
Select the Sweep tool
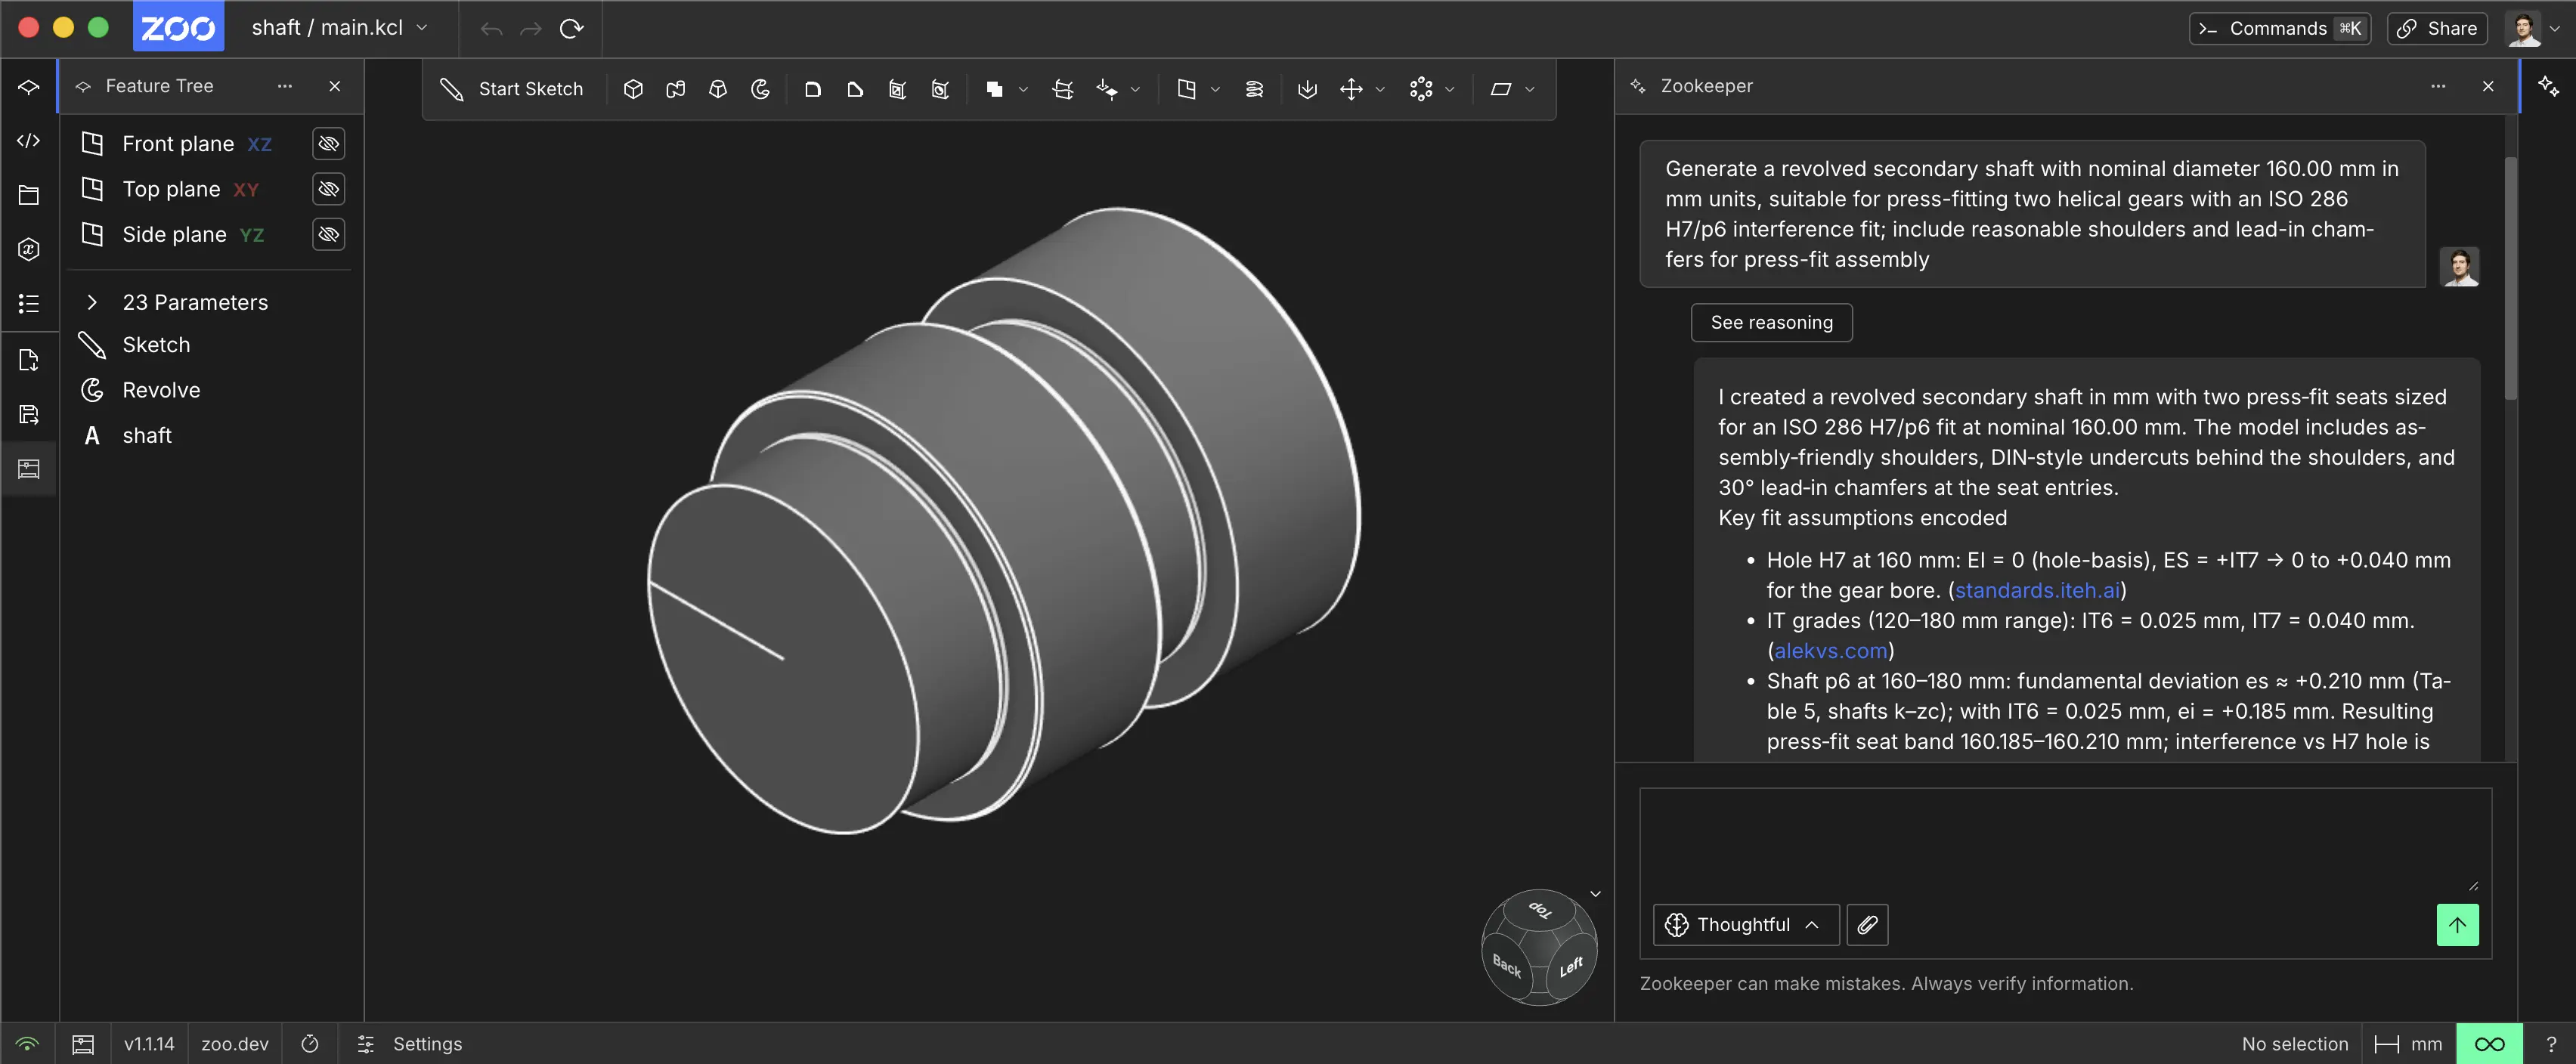(x=676, y=89)
